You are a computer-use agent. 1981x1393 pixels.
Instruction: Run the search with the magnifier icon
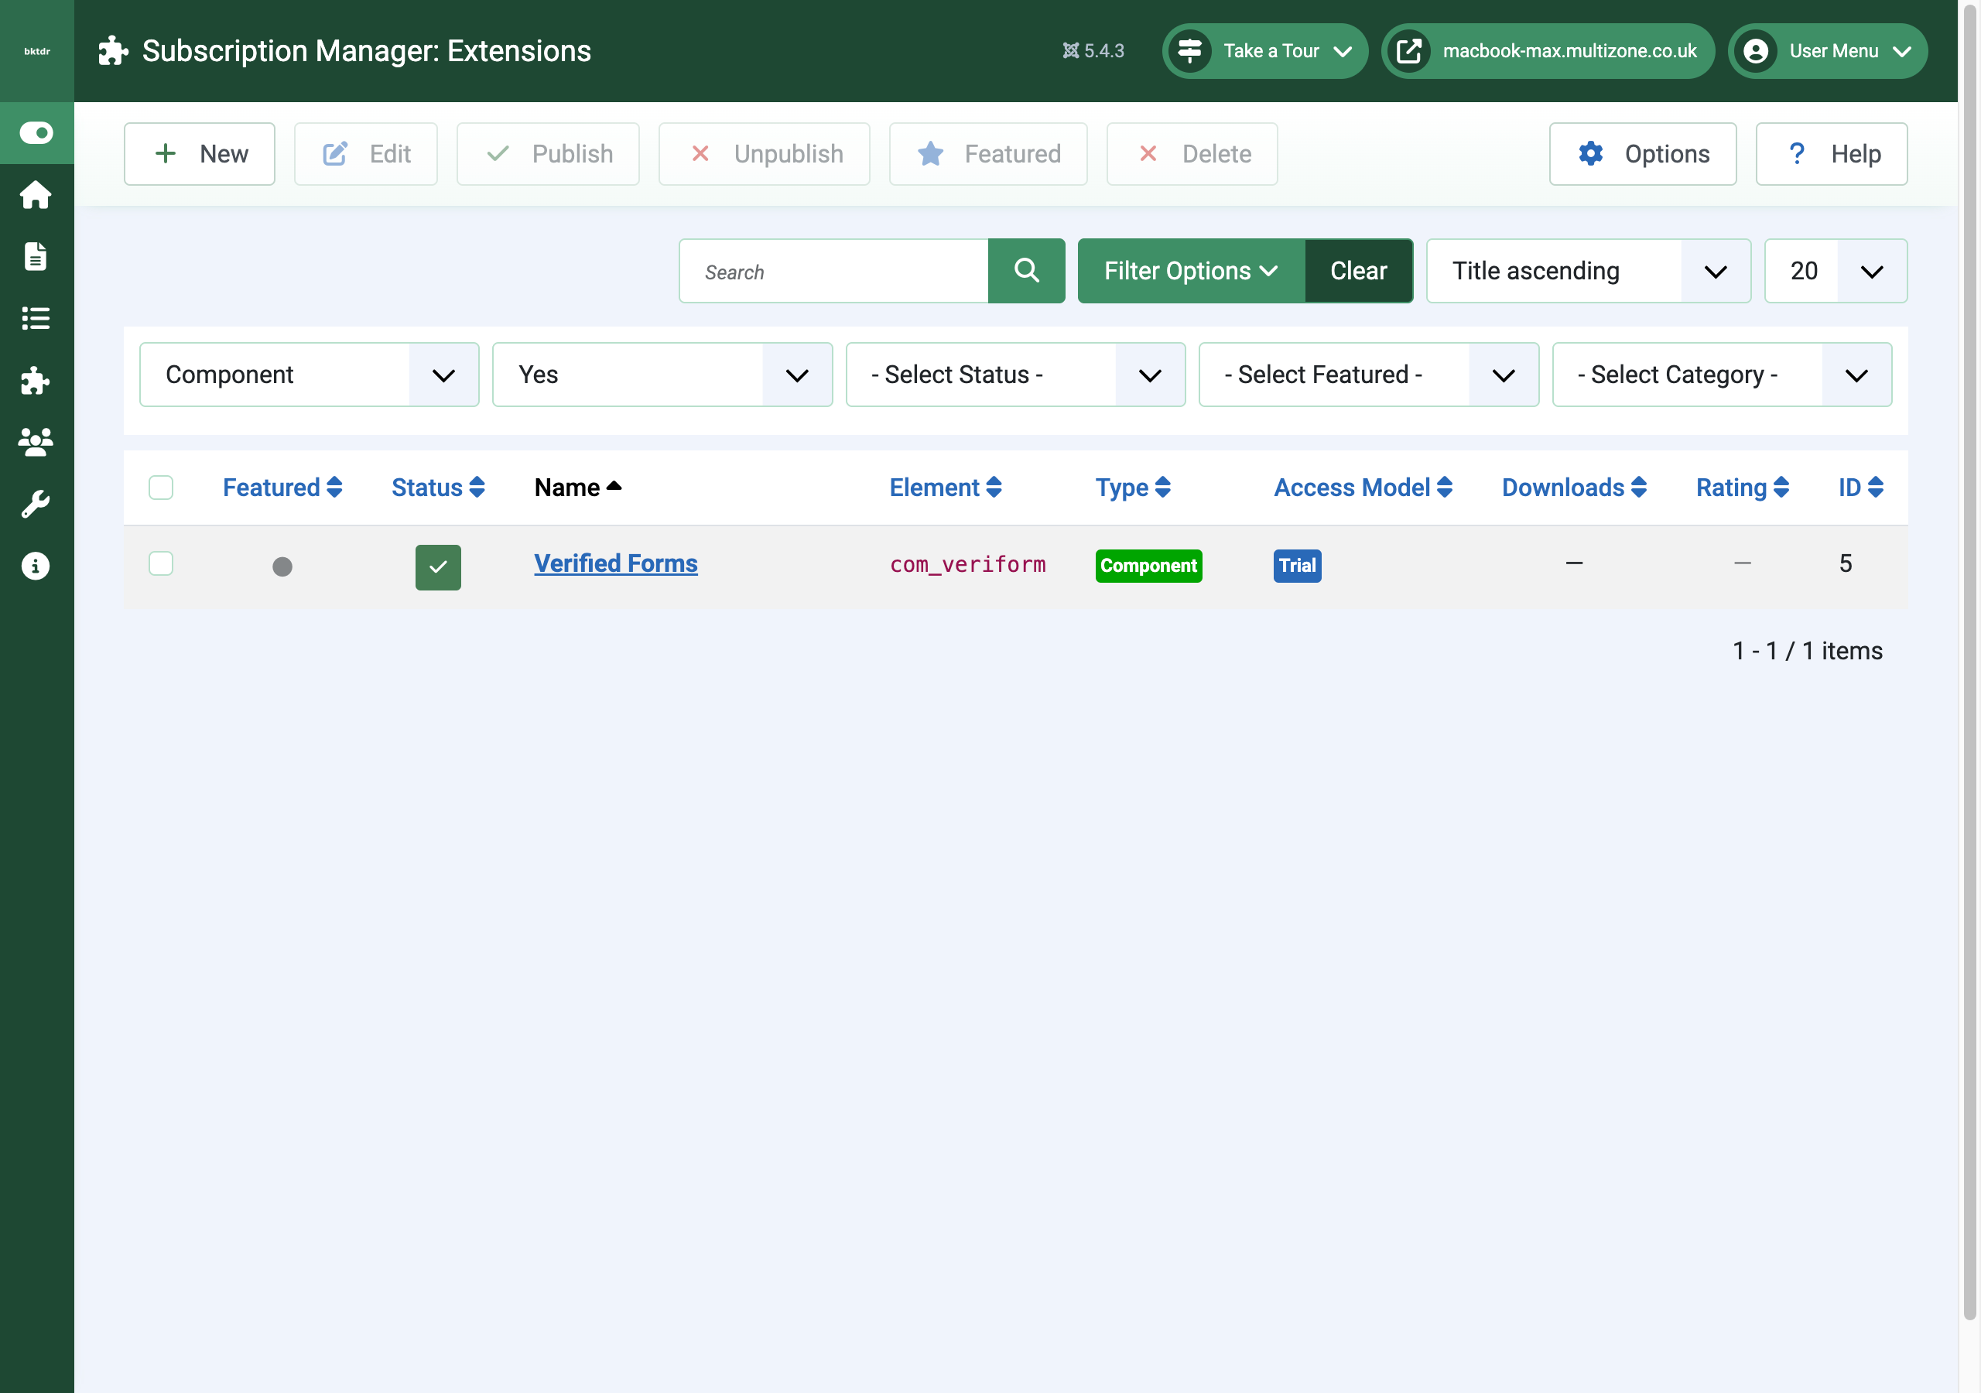click(x=1026, y=270)
